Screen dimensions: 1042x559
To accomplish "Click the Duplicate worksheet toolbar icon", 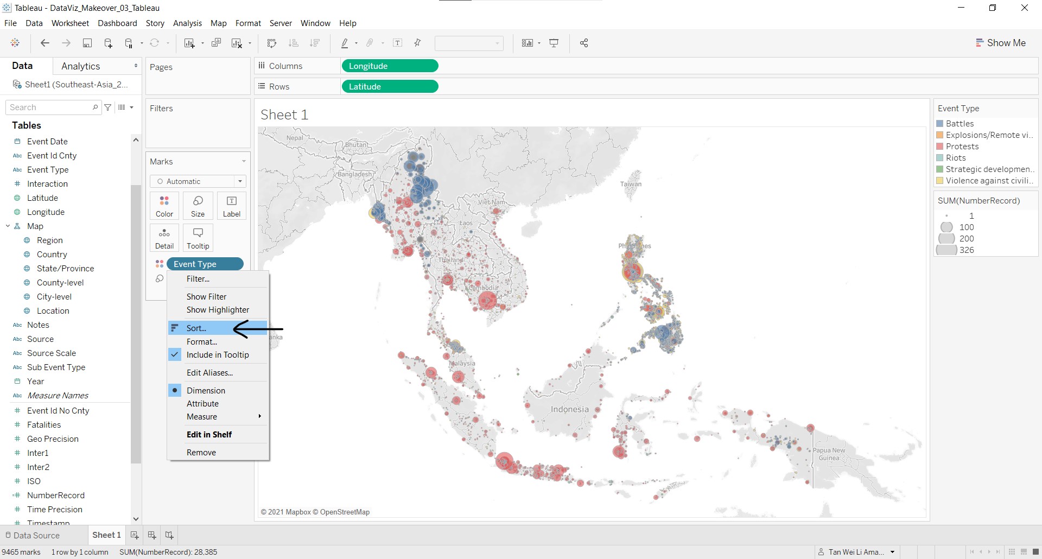I will [216, 43].
